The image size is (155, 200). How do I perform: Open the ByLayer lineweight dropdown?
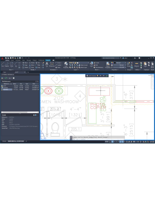[x=120, y=65]
